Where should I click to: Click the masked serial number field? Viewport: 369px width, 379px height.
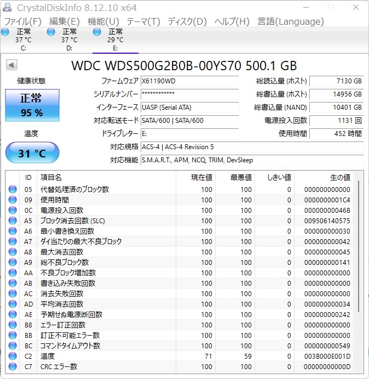click(189, 94)
